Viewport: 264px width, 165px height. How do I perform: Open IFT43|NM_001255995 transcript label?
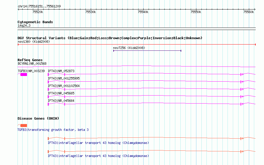[x=64, y=78]
